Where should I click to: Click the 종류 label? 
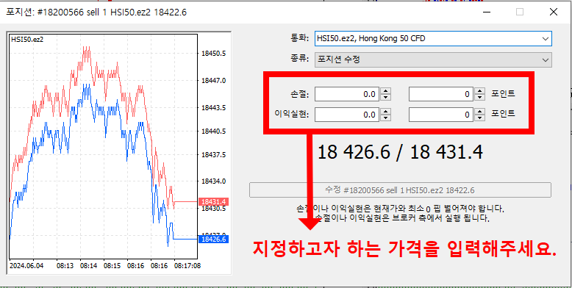299,59
